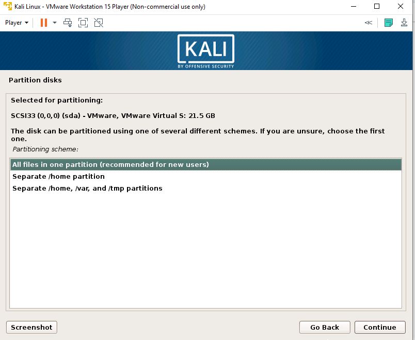Viewport: 415px width, 340px height.
Task: Maximize the VMware Workstation Player window
Action: tap(377, 7)
